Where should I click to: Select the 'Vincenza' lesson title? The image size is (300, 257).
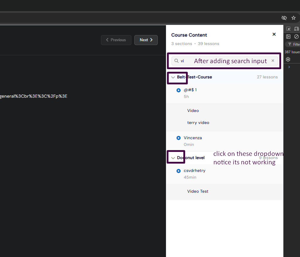click(193, 138)
